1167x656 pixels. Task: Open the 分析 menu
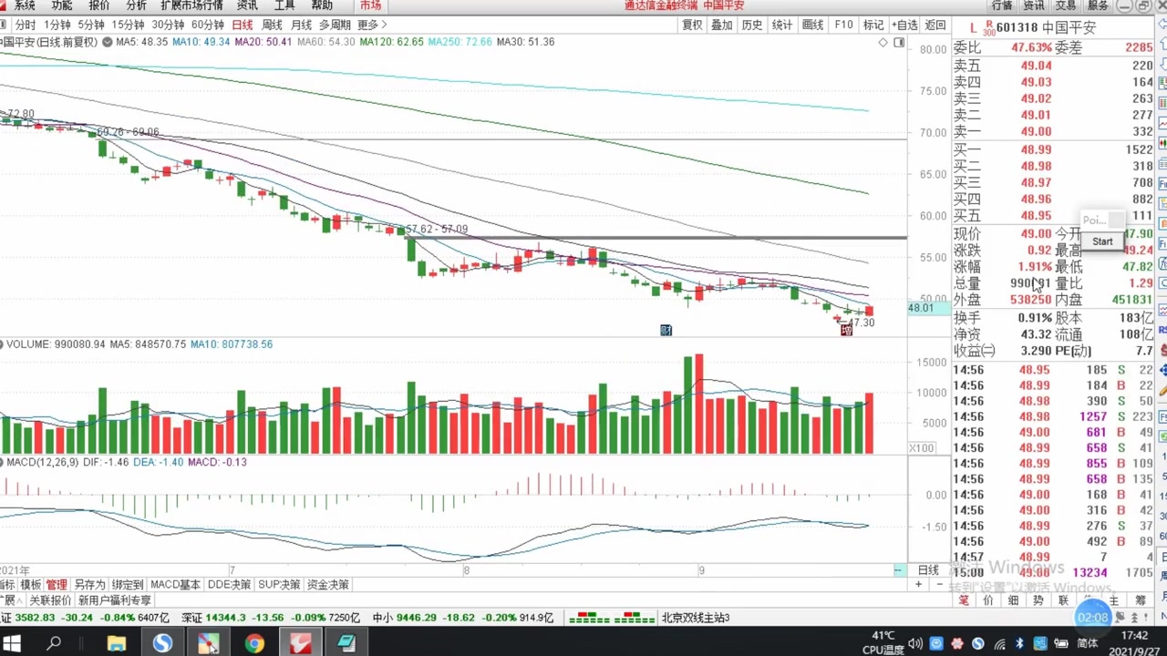coord(136,5)
